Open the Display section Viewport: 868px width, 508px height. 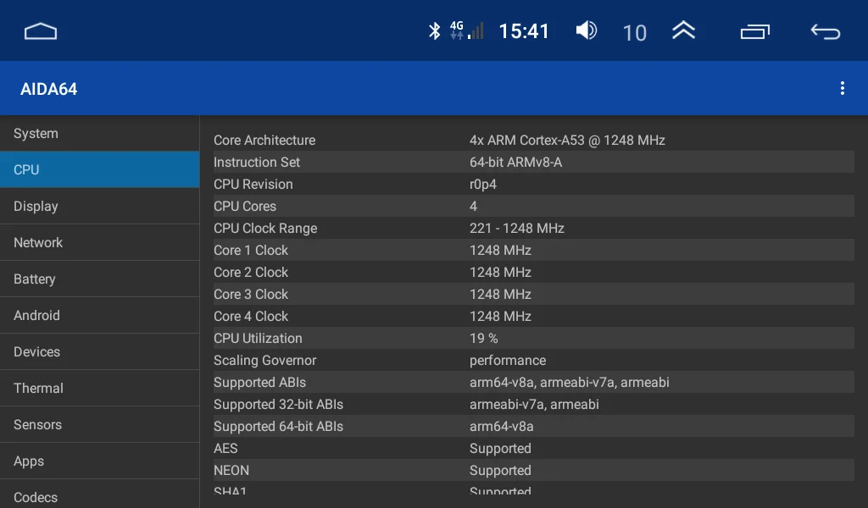coord(99,206)
